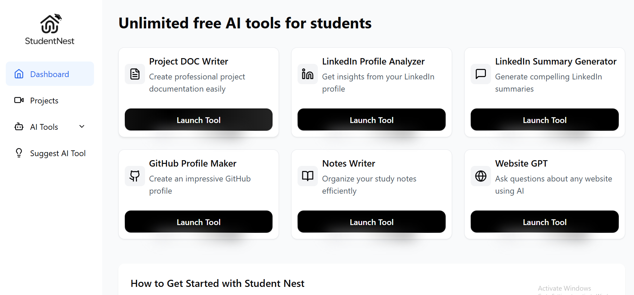This screenshot has height=295, width=634.
Task: Click the Projects video camera icon
Action: [19, 100]
